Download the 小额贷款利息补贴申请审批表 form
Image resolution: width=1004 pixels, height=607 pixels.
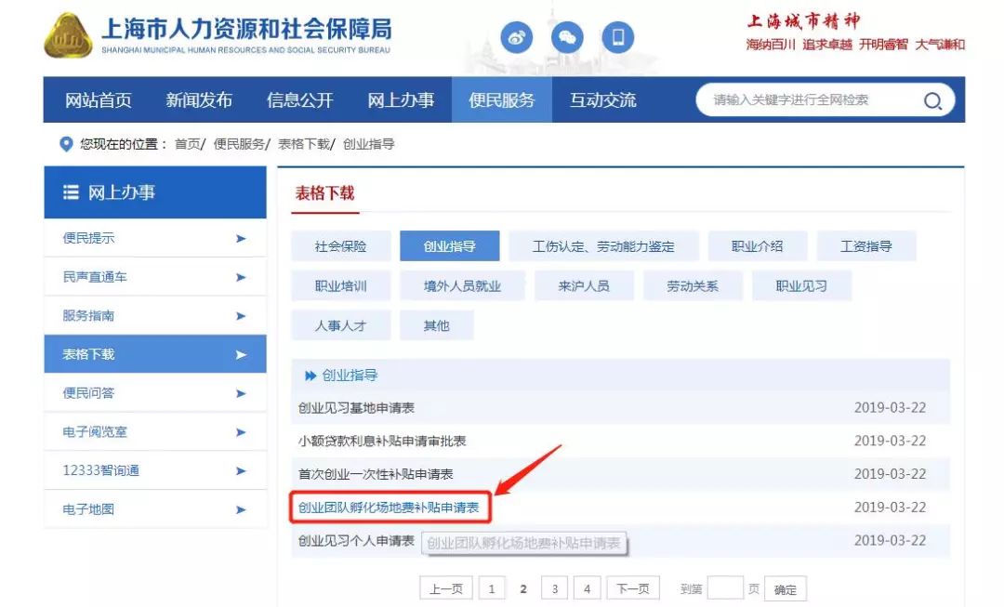coord(382,442)
